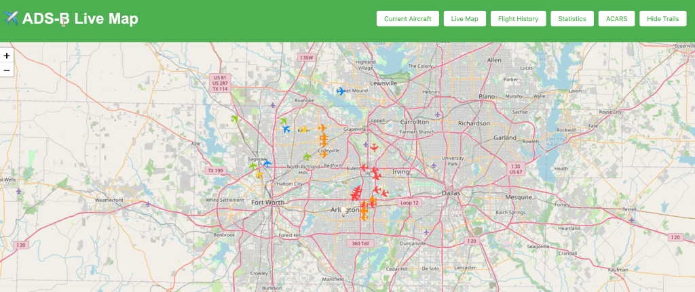
Task: Select green aircraft nearest the US 81 shield
Action: [235, 119]
